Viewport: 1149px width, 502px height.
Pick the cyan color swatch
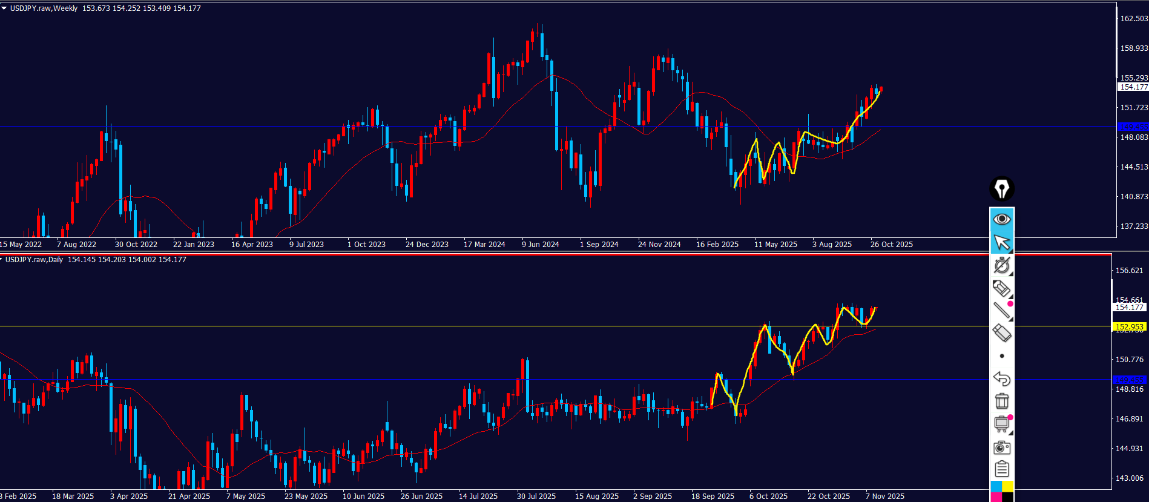point(996,486)
